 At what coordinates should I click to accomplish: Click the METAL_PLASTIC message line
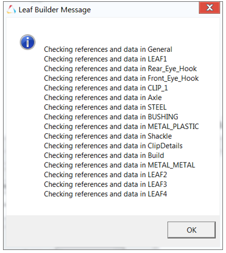[122, 126]
